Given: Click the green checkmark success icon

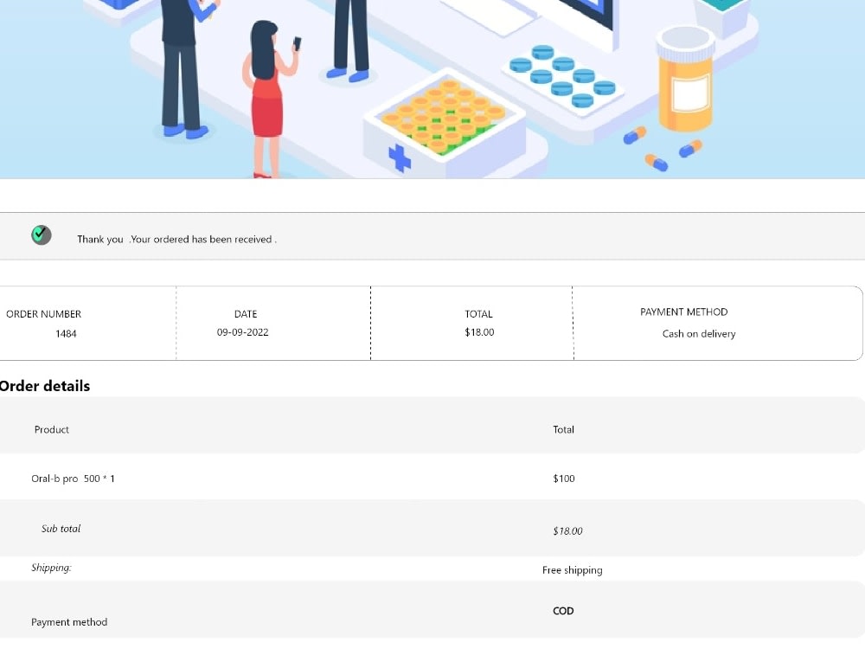Looking at the screenshot, I should (42, 235).
